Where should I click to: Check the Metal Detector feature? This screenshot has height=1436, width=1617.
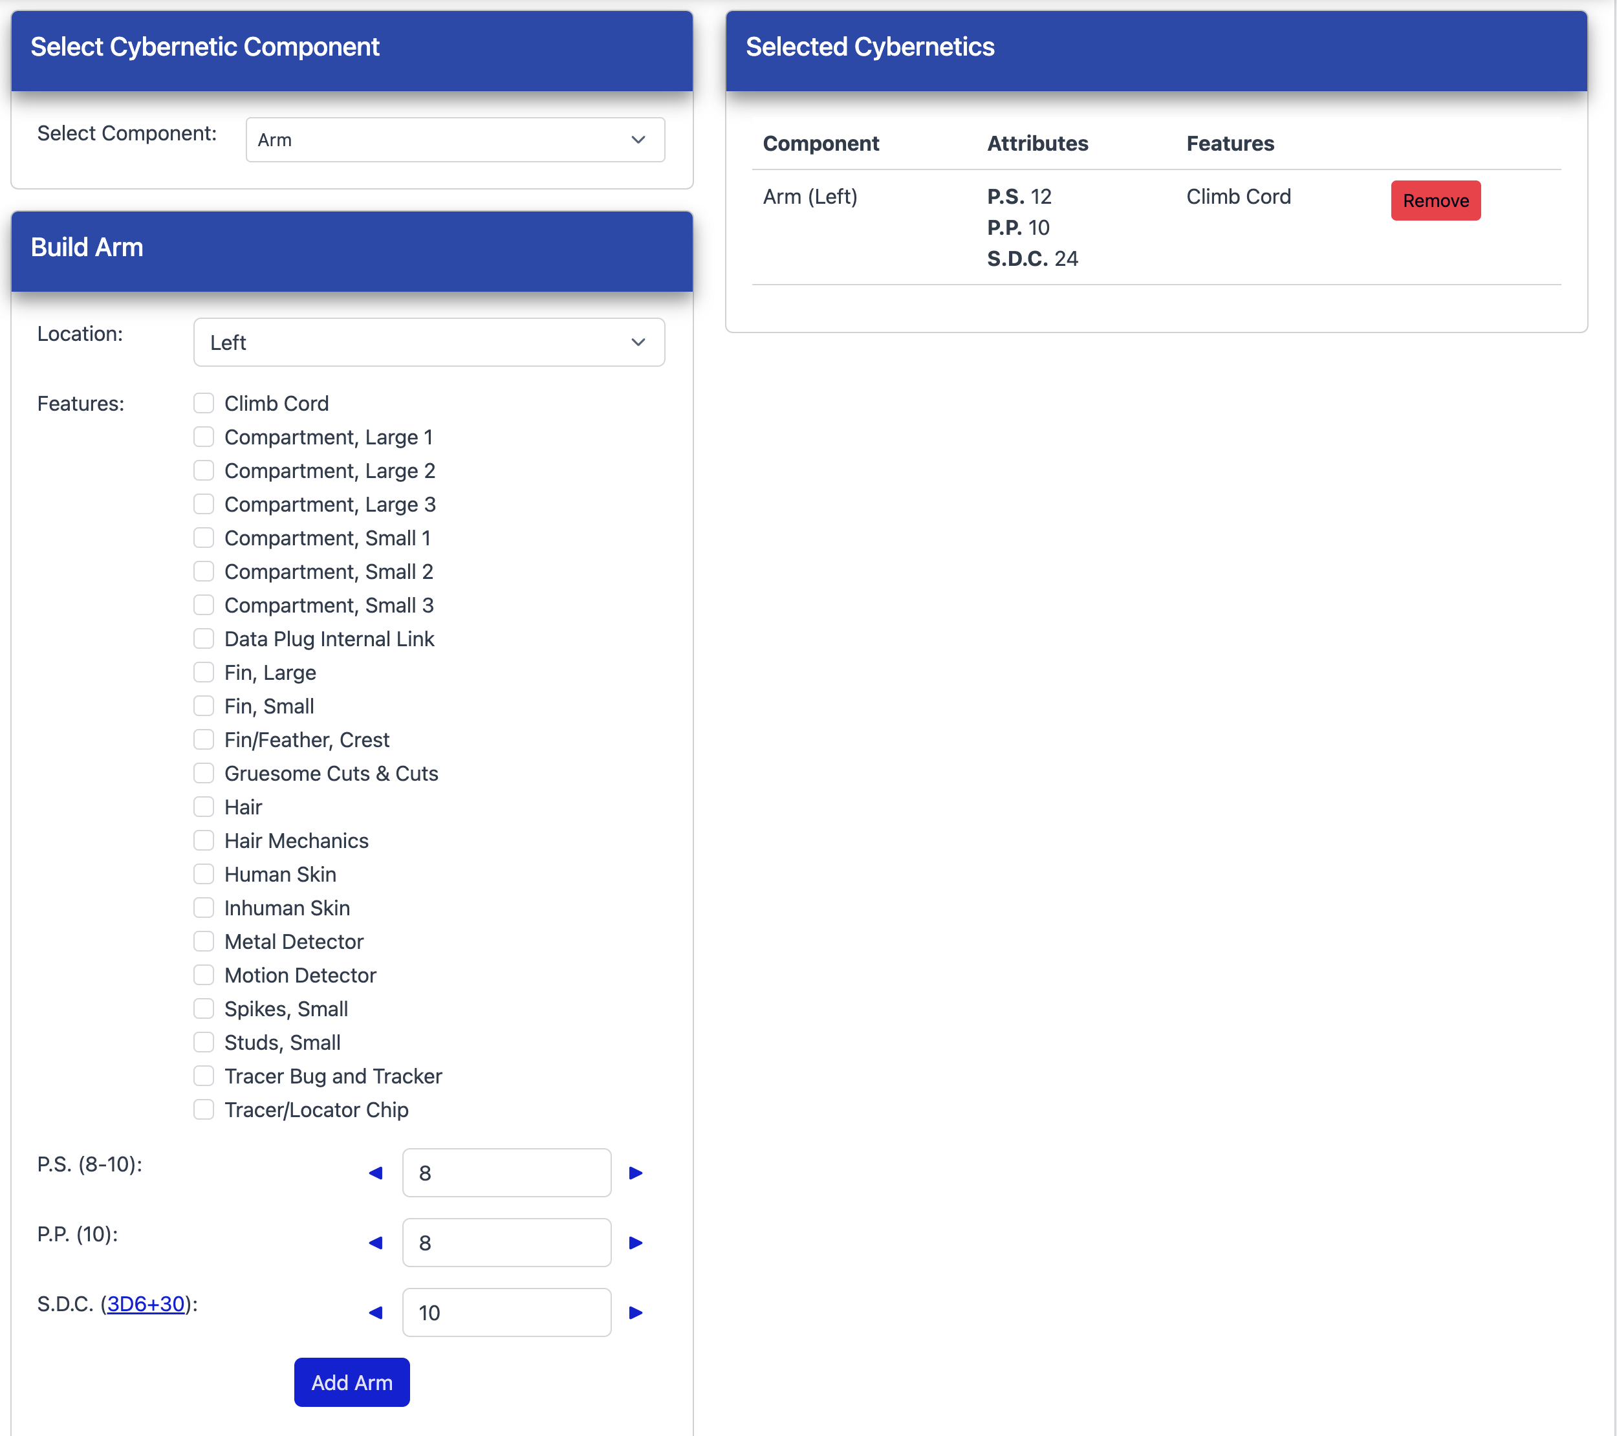click(204, 942)
